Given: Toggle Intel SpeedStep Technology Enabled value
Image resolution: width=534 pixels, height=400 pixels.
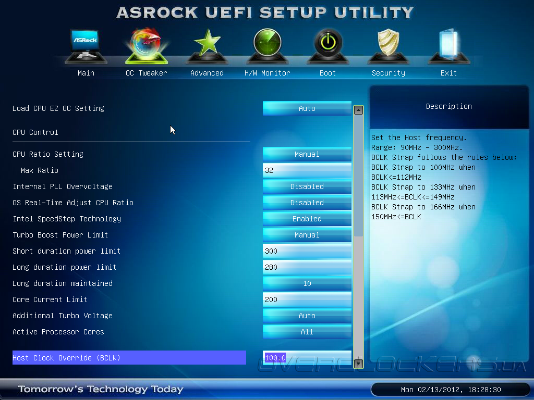Looking at the screenshot, I should pos(307,219).
